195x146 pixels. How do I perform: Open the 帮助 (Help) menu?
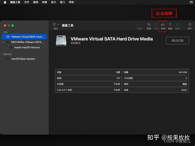coord(71,2)
